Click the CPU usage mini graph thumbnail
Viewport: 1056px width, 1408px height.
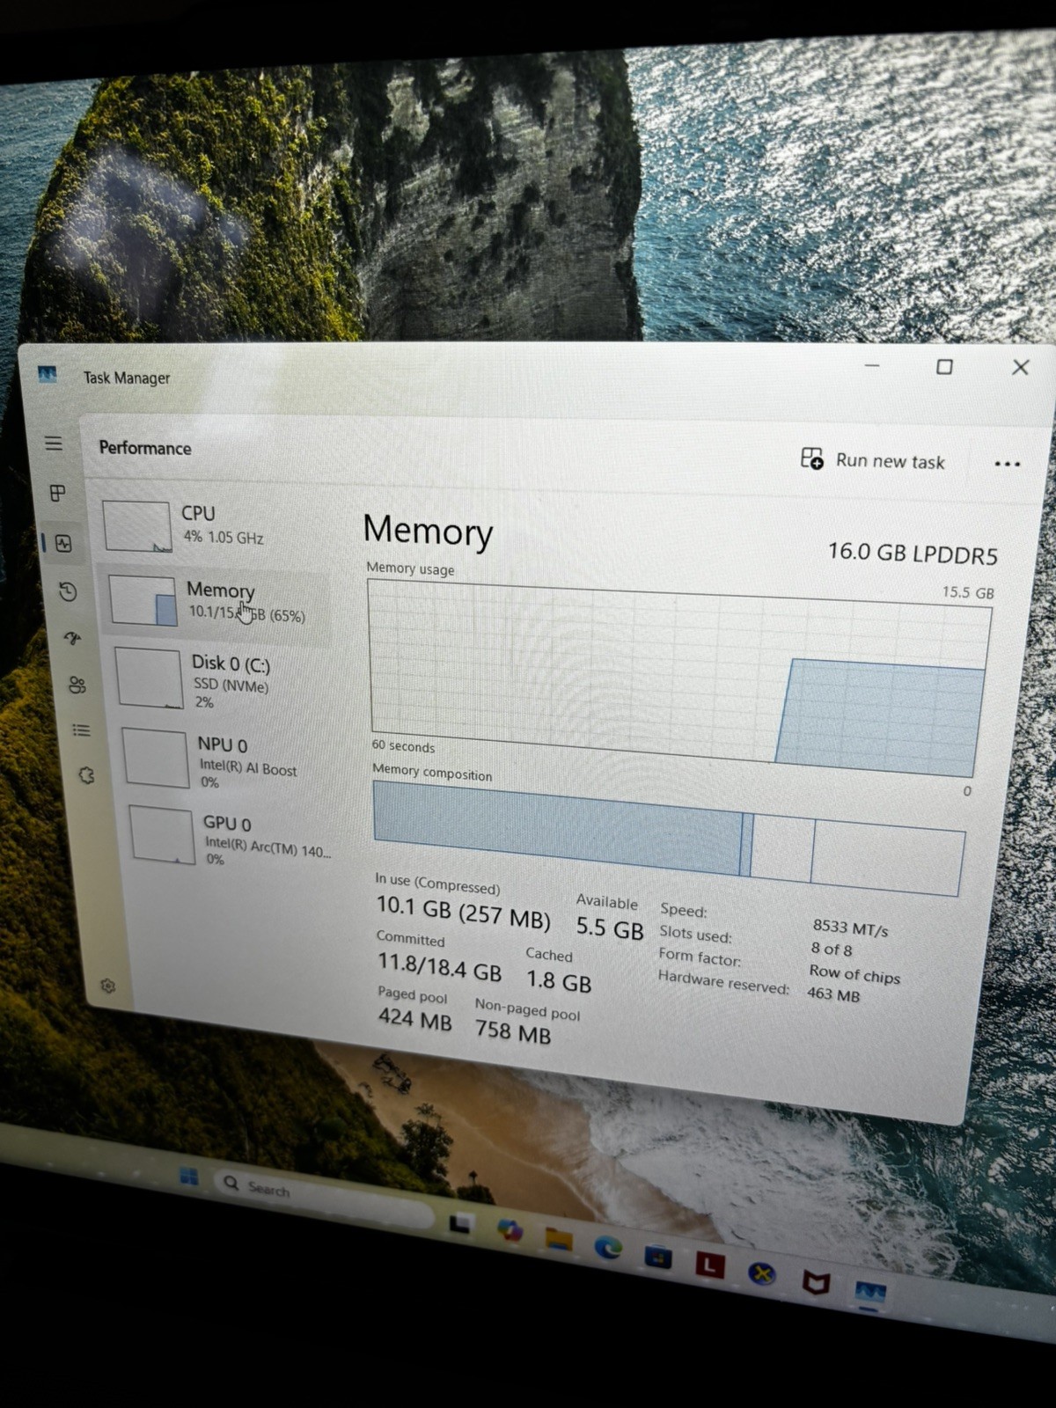137,526
